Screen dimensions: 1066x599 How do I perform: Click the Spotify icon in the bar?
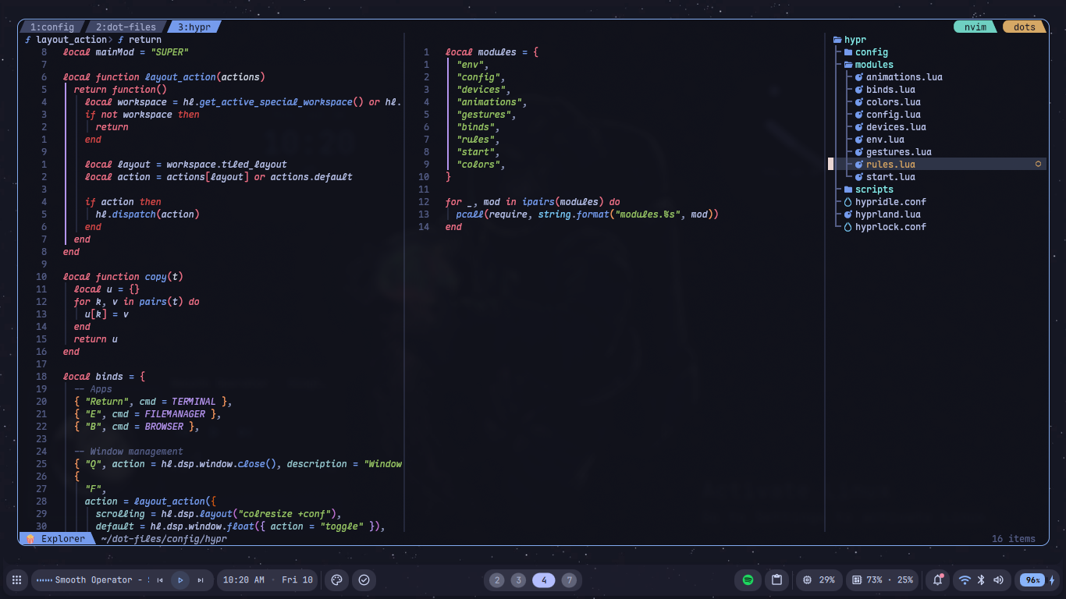pos(748,580)
